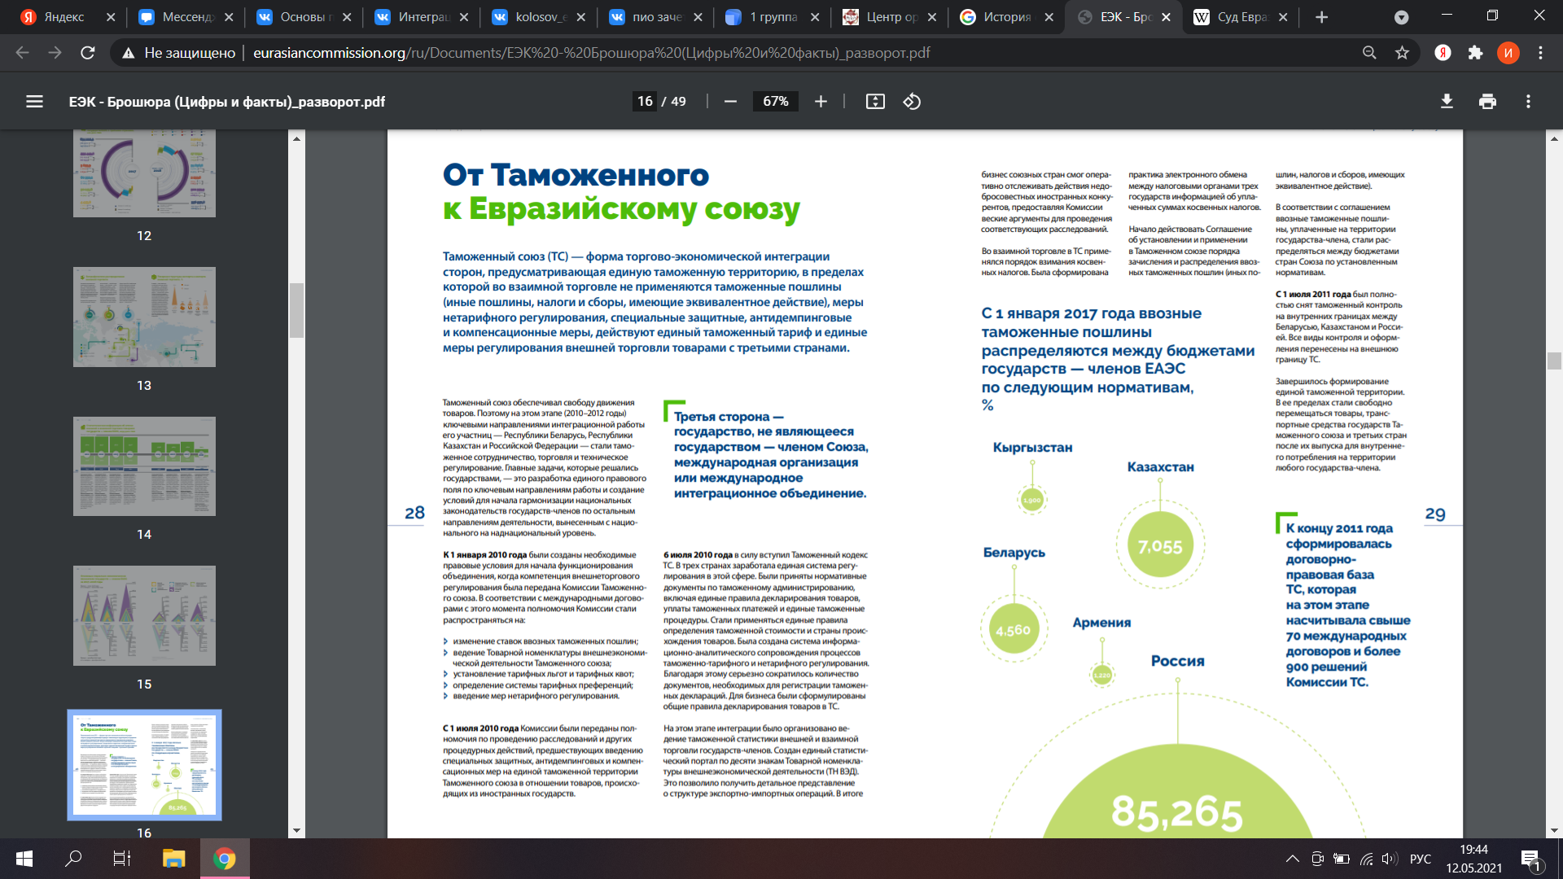This screenshot has width=1563, height=879.
Task: Click thumbnail panel scroll up arrow
Action: (296, 138)
